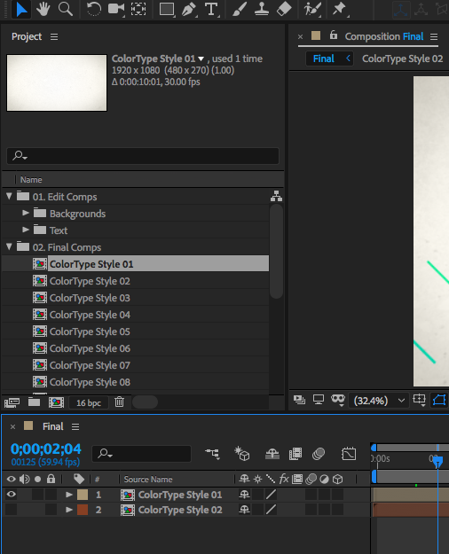Open the Final timeline panel menu
Screen dimensions: 449x554
click(x=75, y=427)
